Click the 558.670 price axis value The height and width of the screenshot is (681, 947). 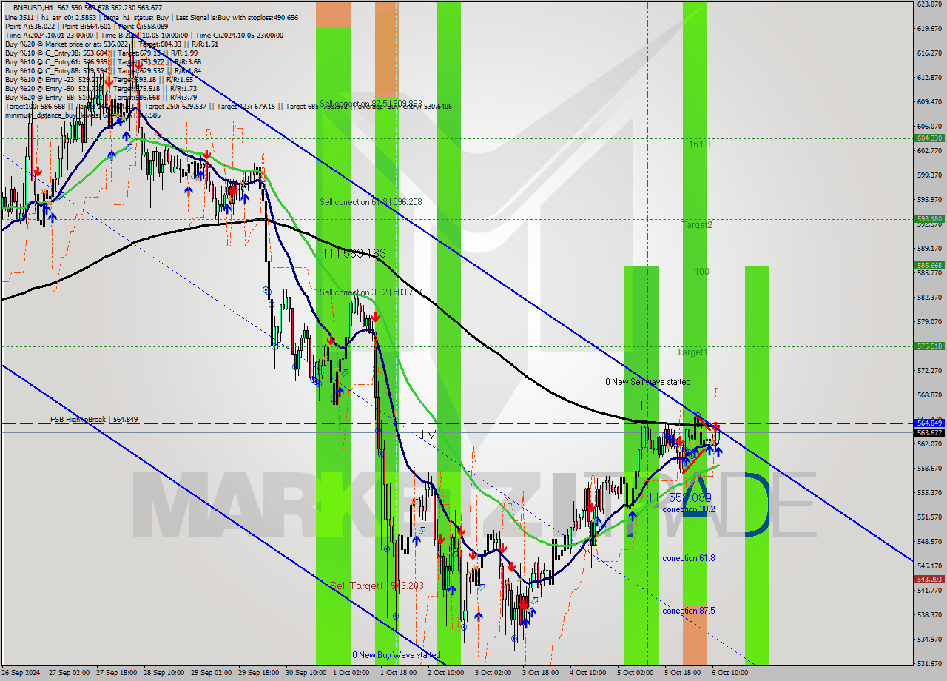[929, 469]
